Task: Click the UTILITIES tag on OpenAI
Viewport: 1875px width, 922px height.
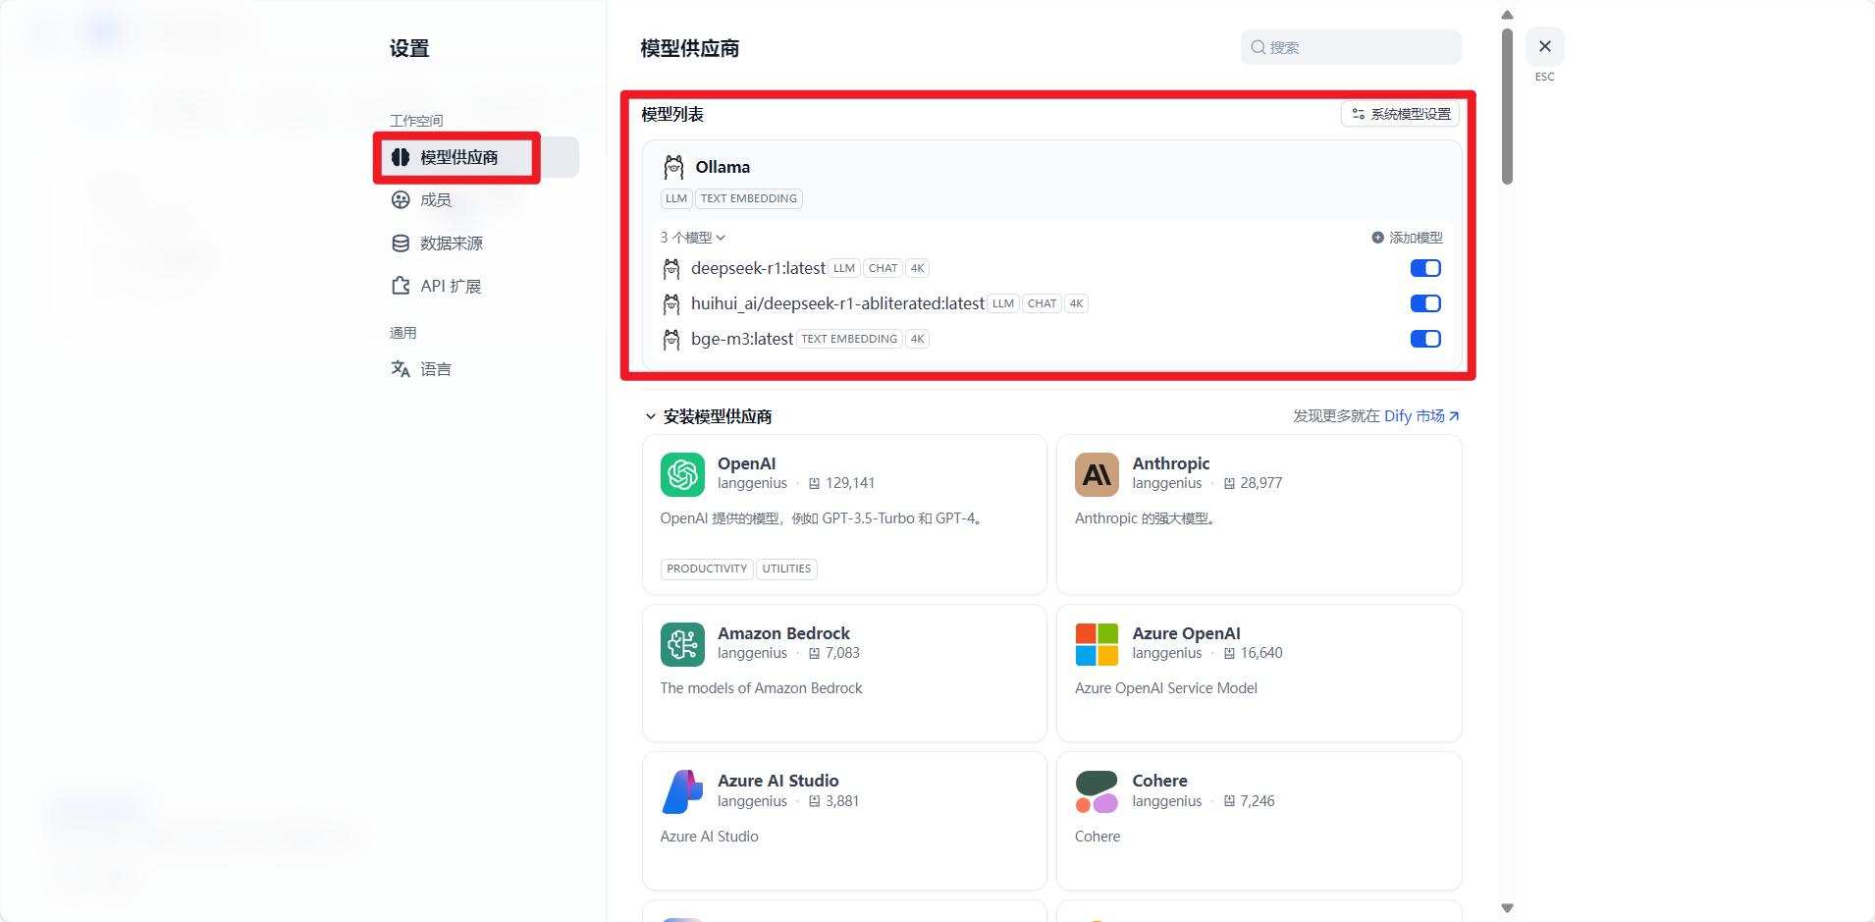Action: click(x=786, y=569)
